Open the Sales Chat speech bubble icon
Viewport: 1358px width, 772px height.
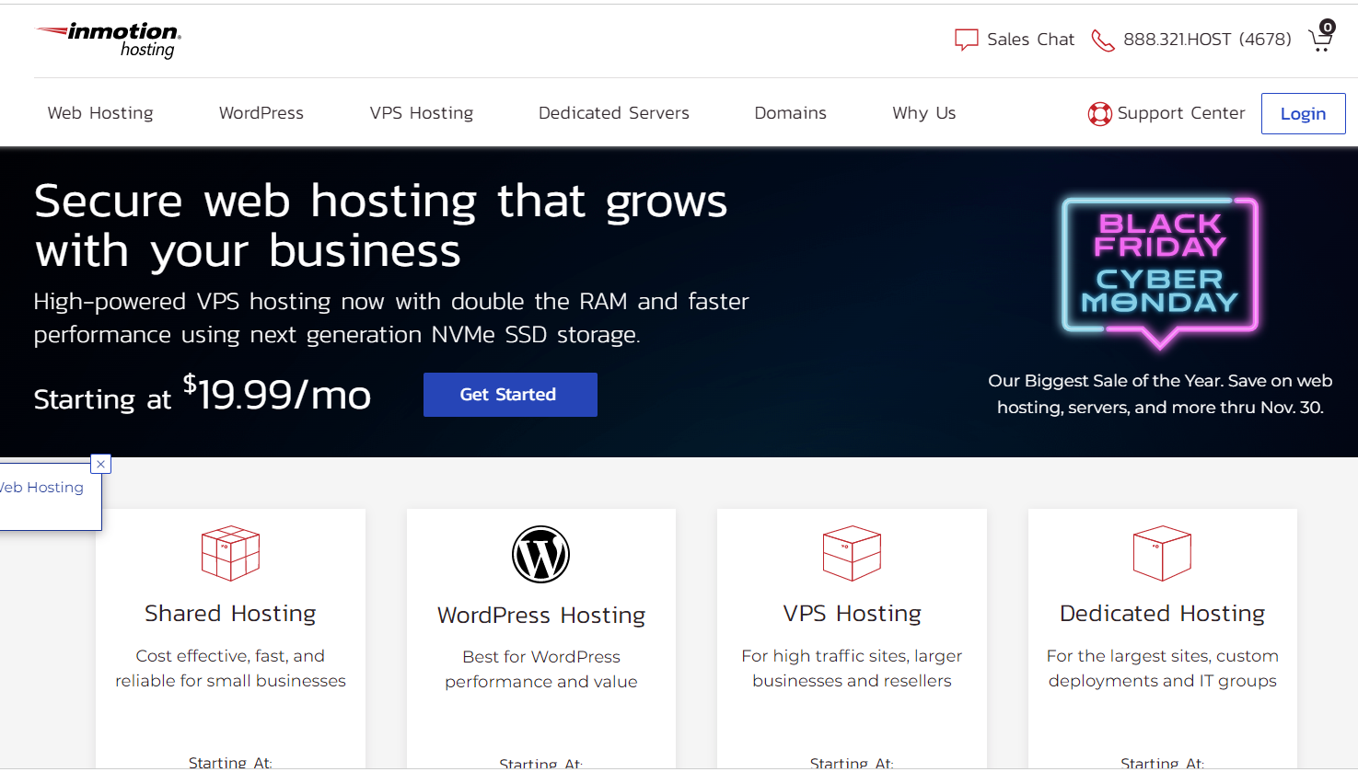(x=966, y=40)
